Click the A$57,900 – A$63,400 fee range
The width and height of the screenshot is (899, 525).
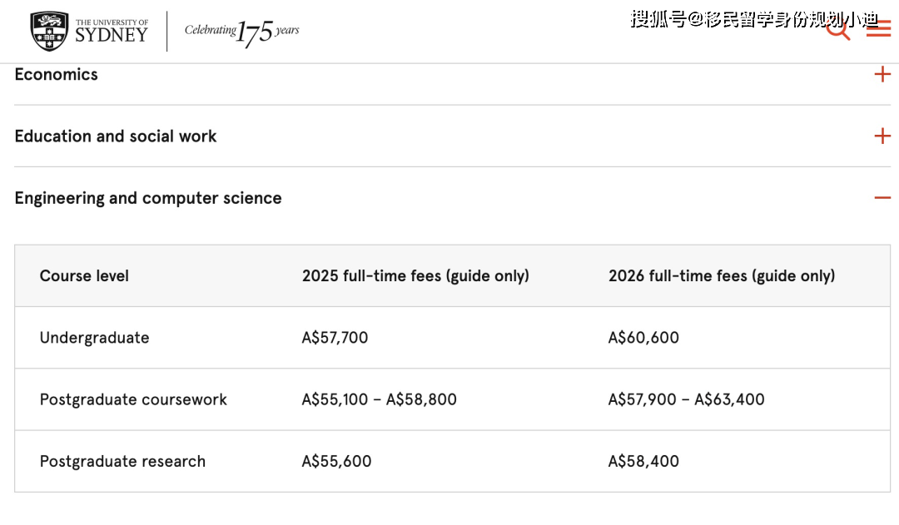click(686, 399)
